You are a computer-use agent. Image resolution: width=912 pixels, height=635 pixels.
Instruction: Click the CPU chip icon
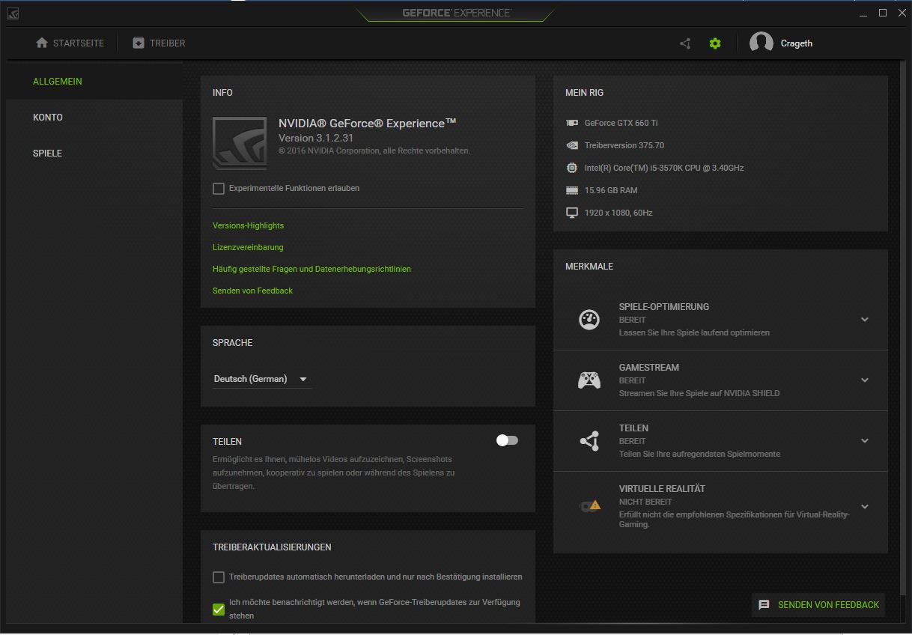(x=572, y=168)
